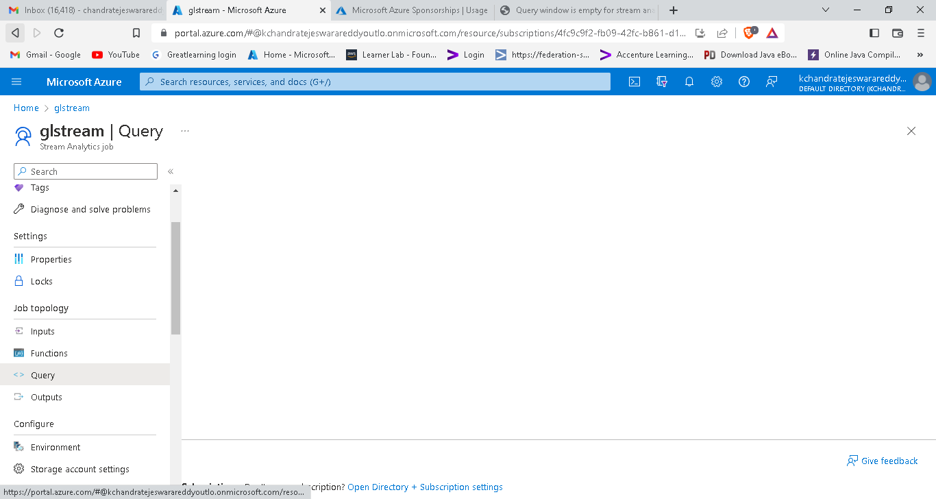Click the Brave Rewards triangle icon
The width and height of the screenshot is (936, 499).
[x=772, y=33]
